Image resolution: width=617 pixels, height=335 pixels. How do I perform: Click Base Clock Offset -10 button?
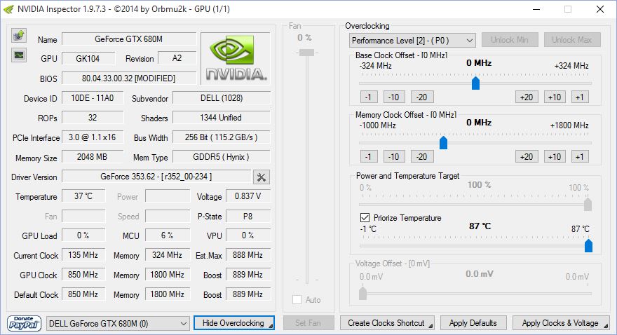click(394, 97)
